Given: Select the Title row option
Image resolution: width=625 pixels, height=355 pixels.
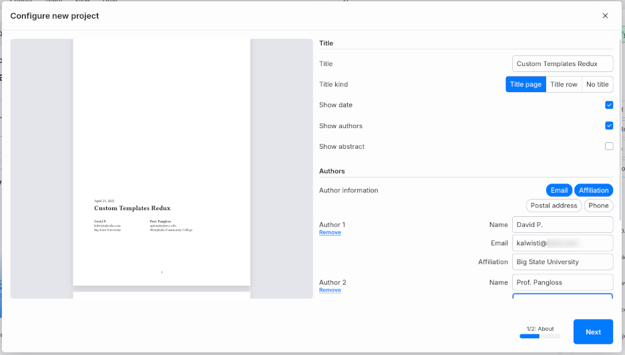Looking at the screenshot, I should point(564,85).
